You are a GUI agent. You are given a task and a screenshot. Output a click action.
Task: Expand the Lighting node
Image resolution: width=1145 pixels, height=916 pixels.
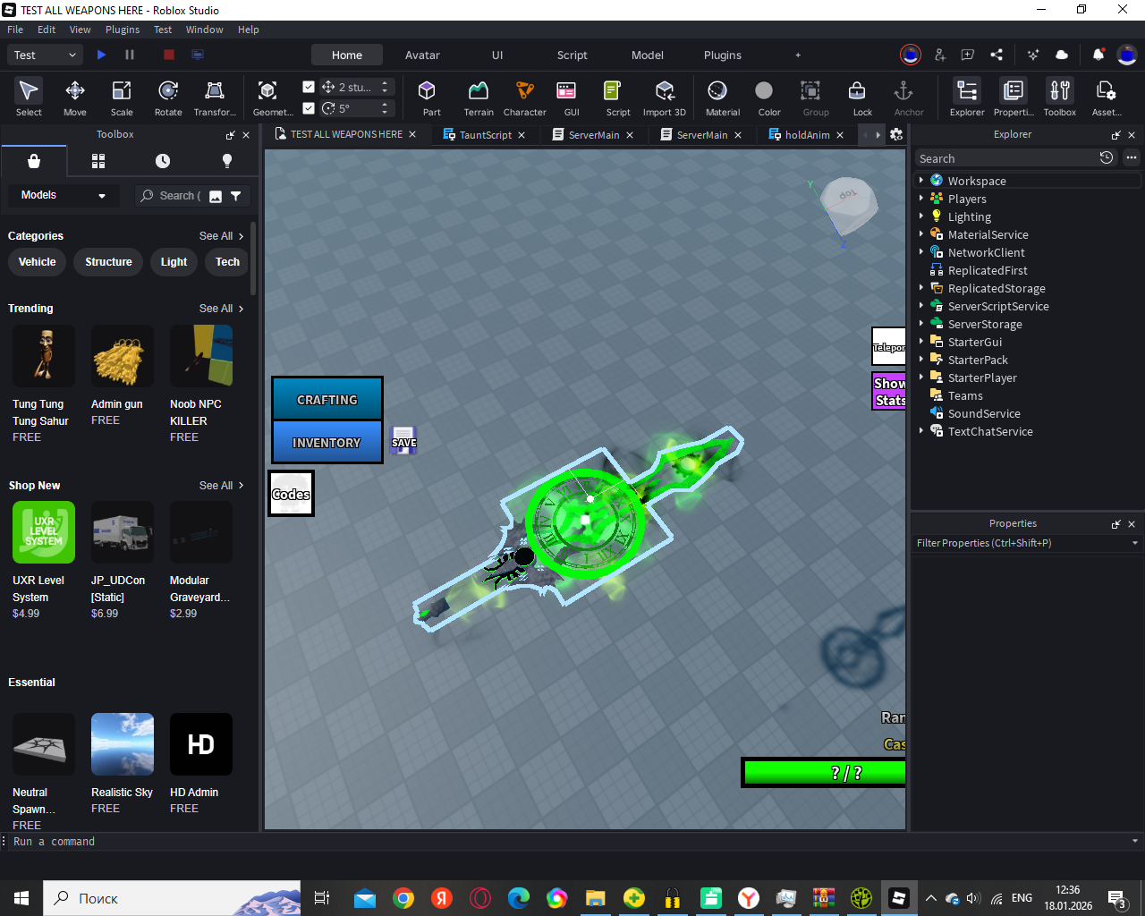[x=920, y=216]
